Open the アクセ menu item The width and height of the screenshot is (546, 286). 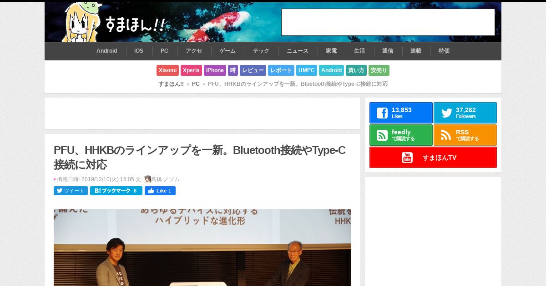pyautogui.click(x=194, y=51)
